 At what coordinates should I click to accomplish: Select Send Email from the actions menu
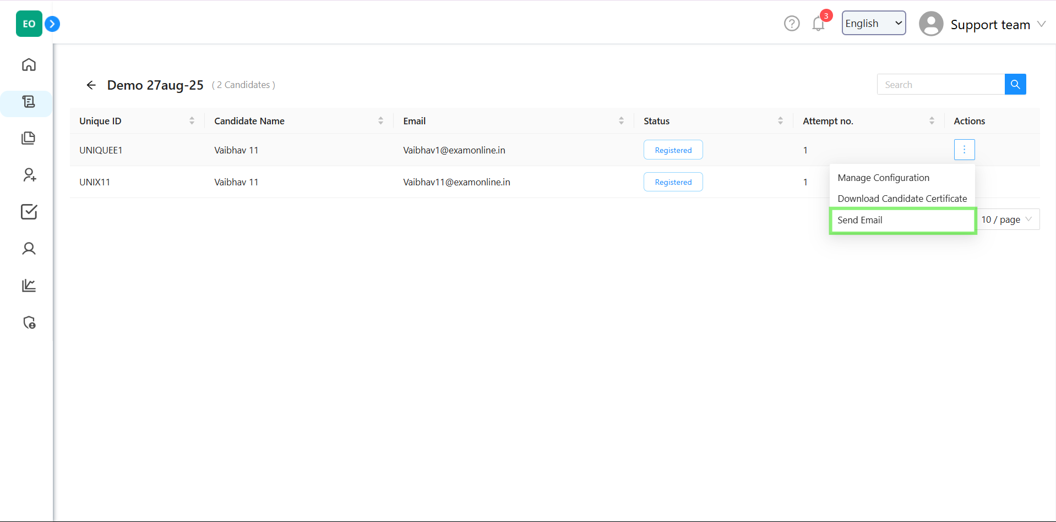tap(860, 220)
